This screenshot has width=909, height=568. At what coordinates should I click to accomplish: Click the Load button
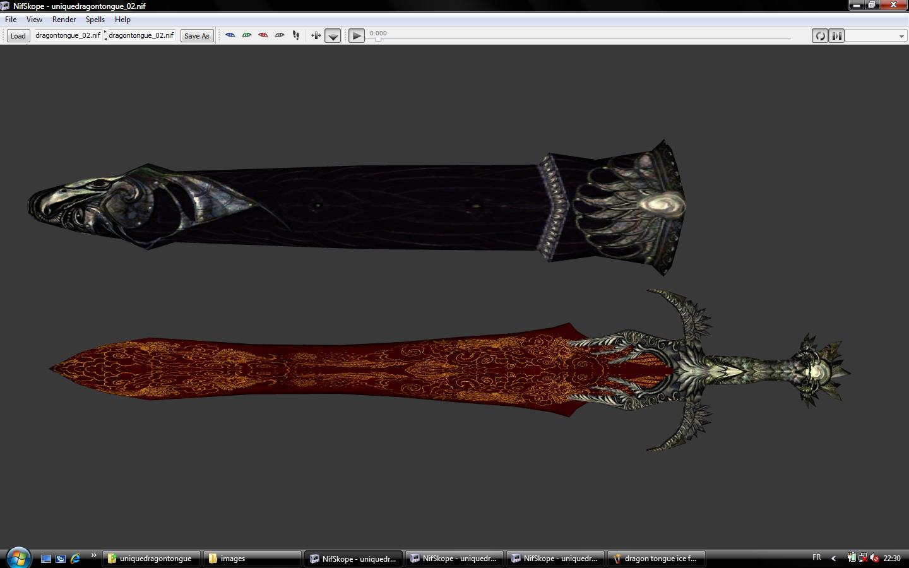tap(18, 36)
